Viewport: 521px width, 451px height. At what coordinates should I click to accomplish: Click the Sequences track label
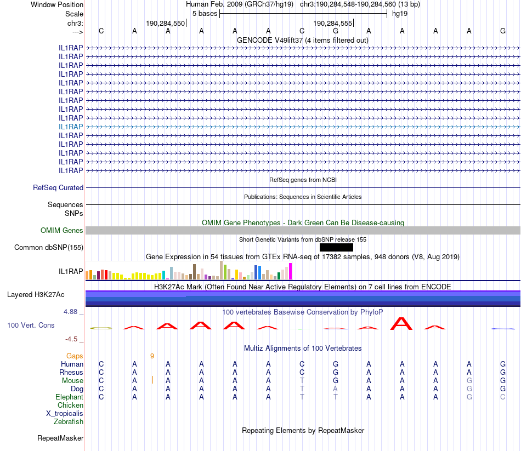coord(65,204)
